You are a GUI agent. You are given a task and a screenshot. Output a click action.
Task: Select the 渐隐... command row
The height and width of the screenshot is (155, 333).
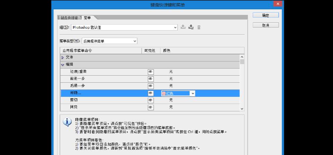tap(150, 93)
